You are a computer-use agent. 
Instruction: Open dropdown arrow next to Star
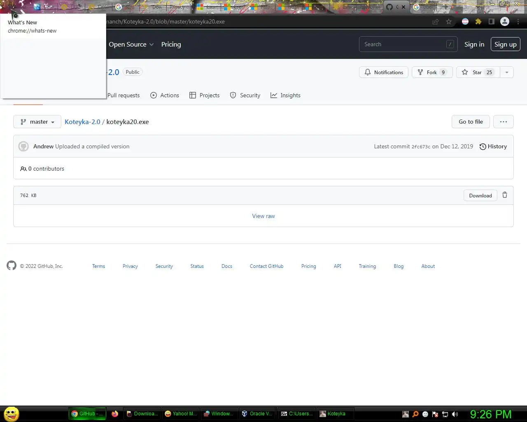(x=507, y=72)
